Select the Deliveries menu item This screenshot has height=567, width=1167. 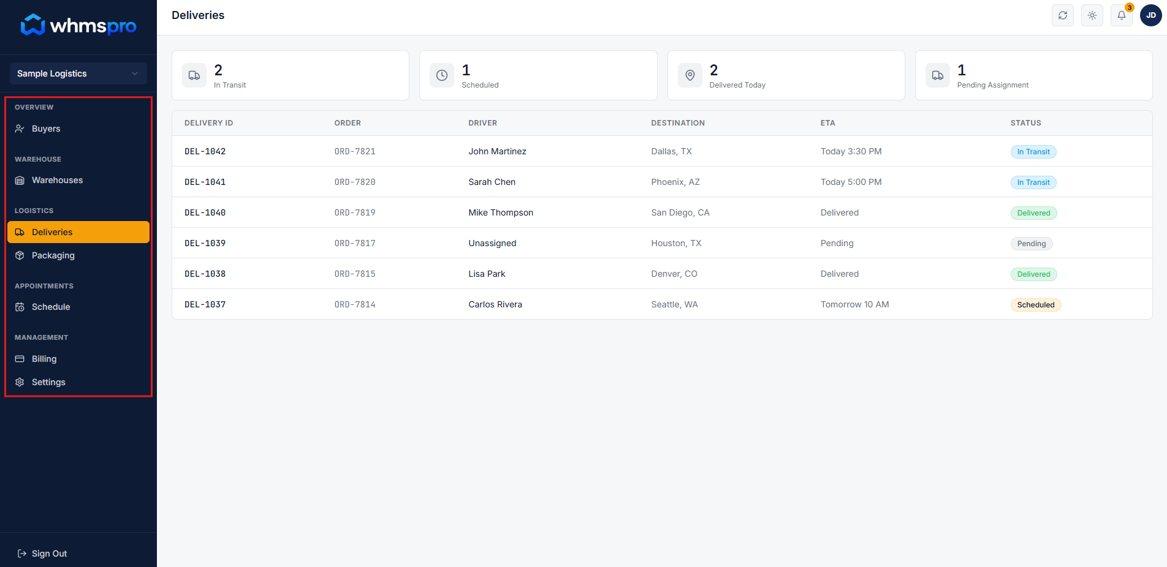(x=78, y=232)
